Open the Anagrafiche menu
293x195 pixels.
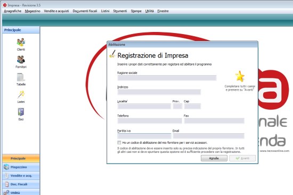pyautogui.click(x=13, y=11)
